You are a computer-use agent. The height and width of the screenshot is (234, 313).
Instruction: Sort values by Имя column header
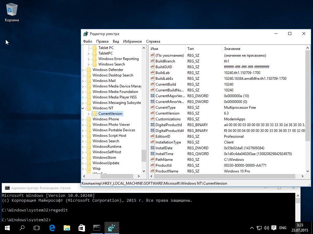[167, 48]
